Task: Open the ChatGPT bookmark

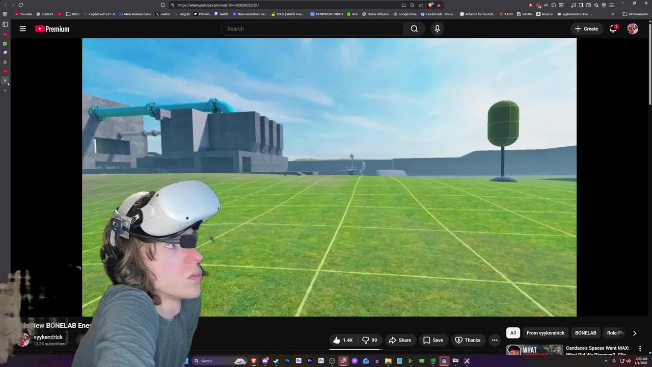Action: 45,14
